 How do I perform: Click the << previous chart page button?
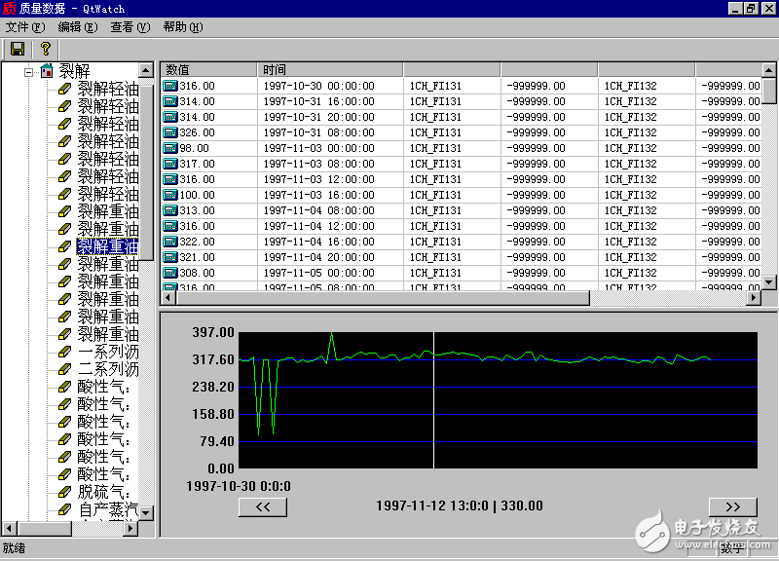(x=263, y=506)
